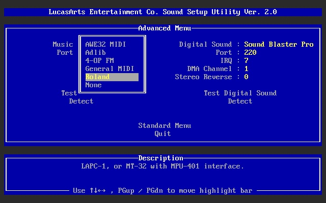The height and width of the screenshot is (203, 326).
Task: Edit the DMA Channel value 1
Action: [x=246, y=69]
